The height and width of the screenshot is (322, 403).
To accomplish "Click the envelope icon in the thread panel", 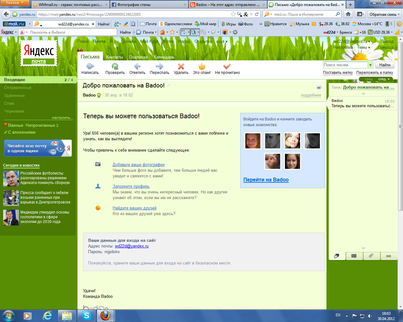I will pyautogui.click(x=354, y=256).
